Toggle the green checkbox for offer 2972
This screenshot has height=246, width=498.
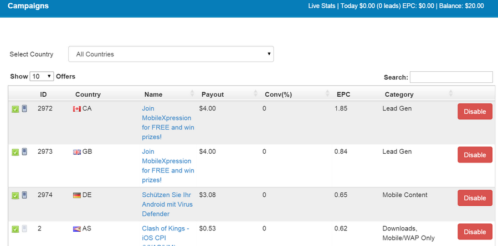(x=16, y=109)
